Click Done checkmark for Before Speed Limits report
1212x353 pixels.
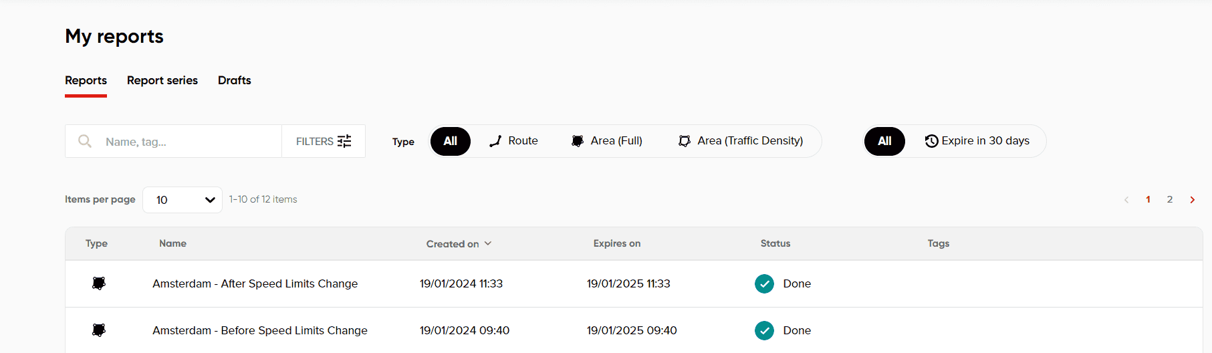pyautogui.click(x=764, y=330)
